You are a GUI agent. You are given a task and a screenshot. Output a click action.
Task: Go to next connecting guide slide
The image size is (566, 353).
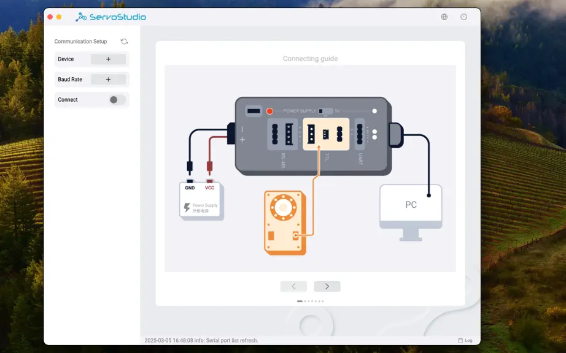(327, 286)
